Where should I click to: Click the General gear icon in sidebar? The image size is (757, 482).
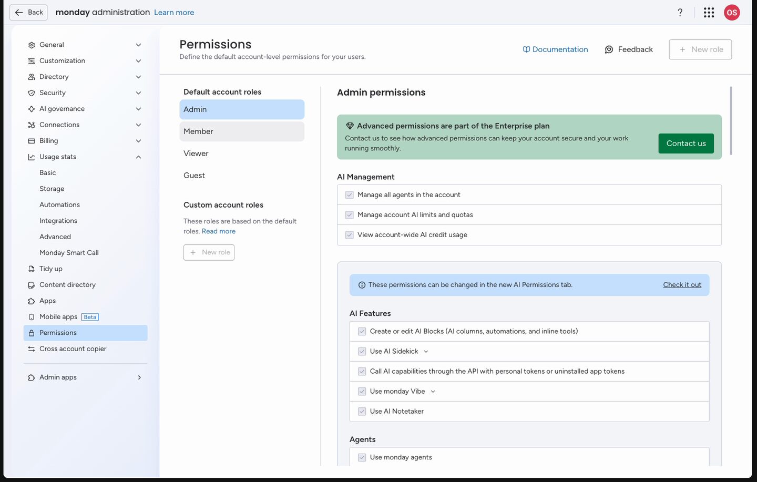(32, 45)
